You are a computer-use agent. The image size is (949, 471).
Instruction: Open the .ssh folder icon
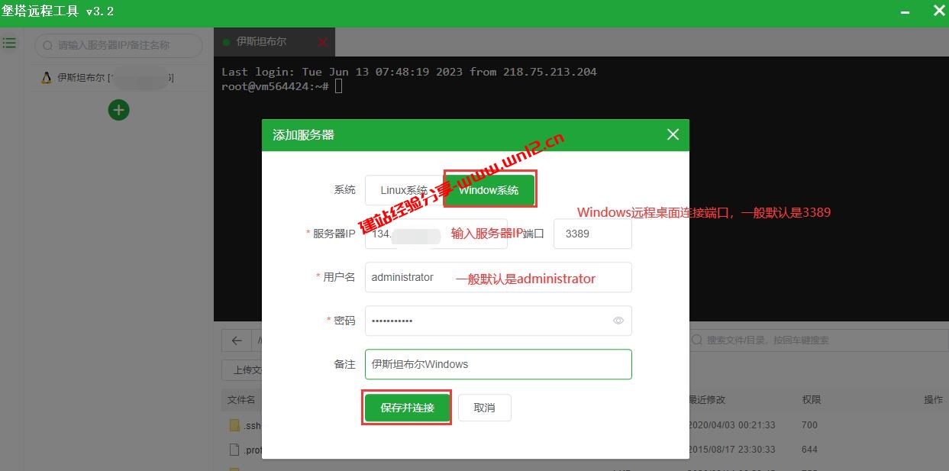pyautogui.click(x=234, y=425)
